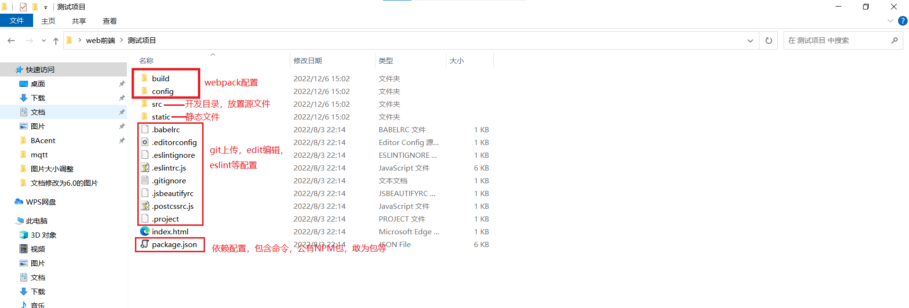Go up one folder level
The image size is (909, 308).
[x=56, y=41]
